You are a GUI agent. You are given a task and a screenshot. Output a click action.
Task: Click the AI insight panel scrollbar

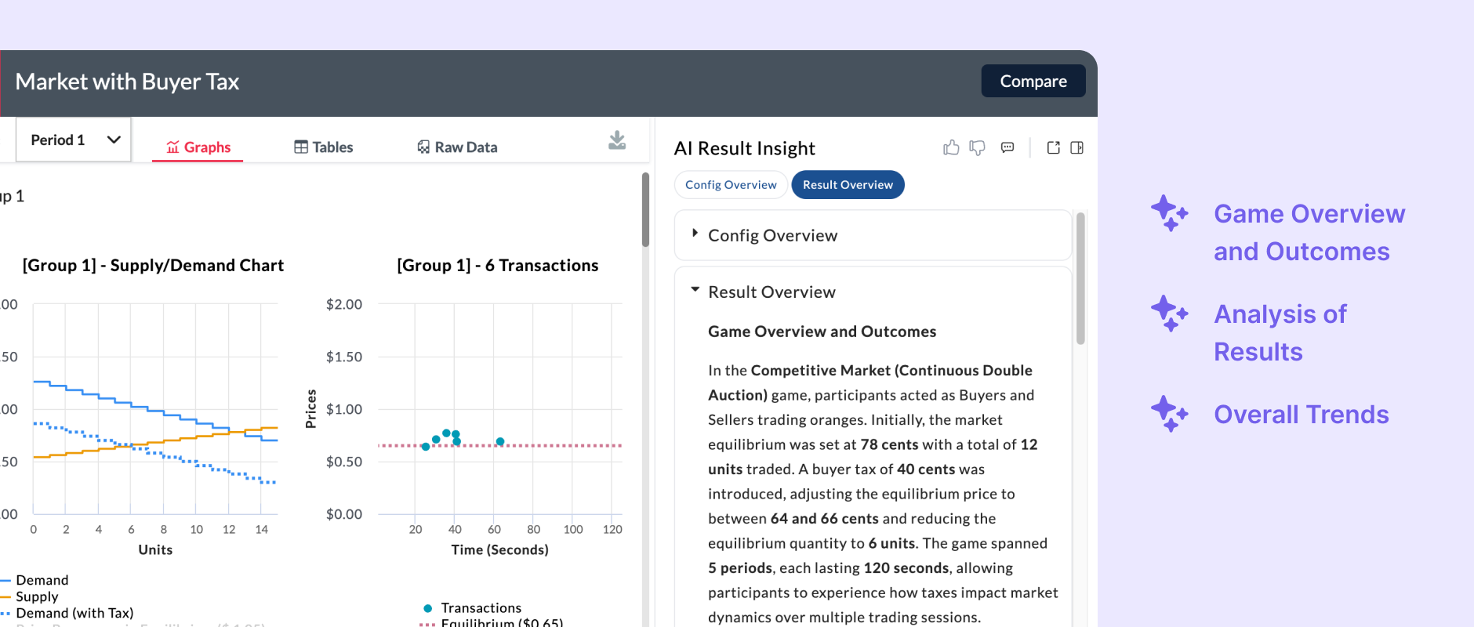tap(1080, 278)
